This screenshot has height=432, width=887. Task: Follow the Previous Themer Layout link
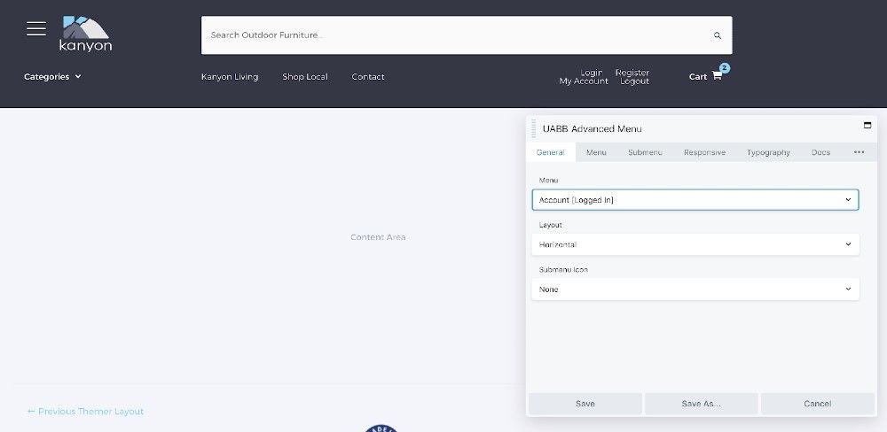pos(85,412)
